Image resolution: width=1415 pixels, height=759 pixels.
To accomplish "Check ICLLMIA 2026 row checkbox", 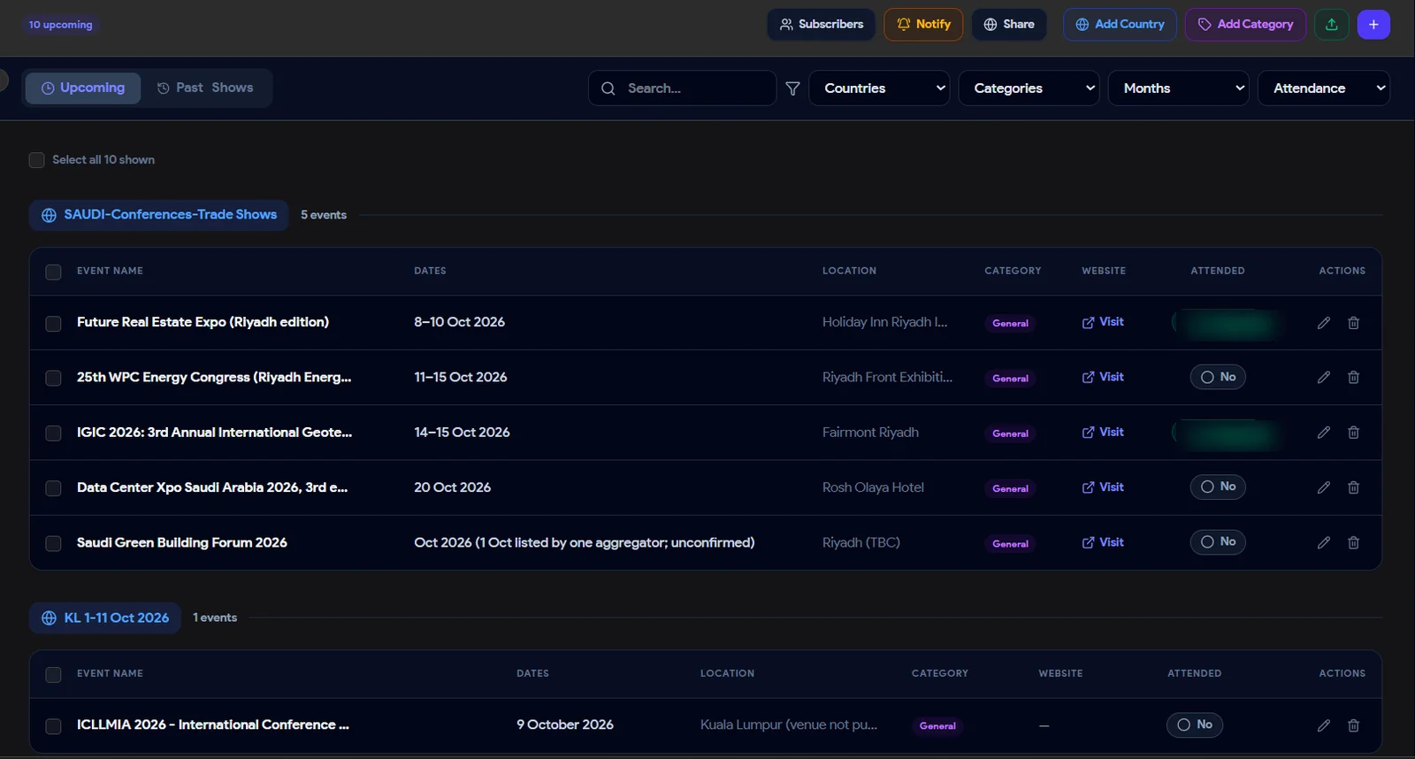I will (53, 726).
